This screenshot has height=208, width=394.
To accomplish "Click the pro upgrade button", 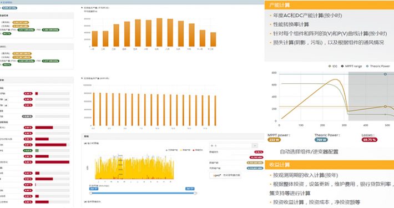I will pyautogui.click(x=225, y=175).
